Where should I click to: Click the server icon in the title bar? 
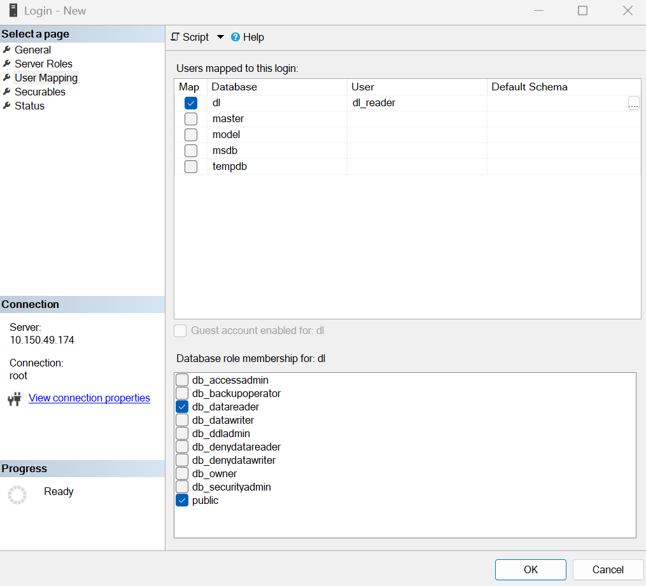14,10
